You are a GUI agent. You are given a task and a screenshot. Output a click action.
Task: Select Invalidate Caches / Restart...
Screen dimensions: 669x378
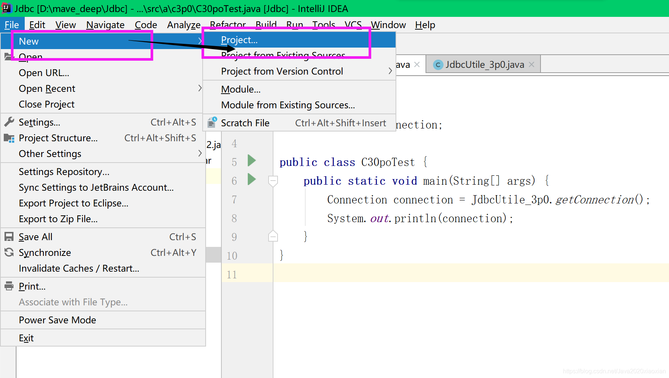[x=103, y=268]
